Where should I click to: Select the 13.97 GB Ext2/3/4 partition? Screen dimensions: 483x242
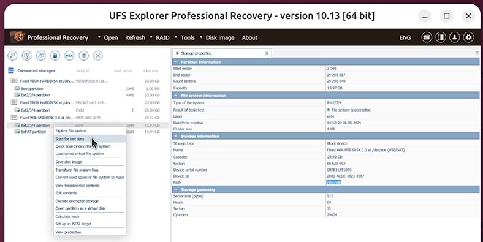88,126
